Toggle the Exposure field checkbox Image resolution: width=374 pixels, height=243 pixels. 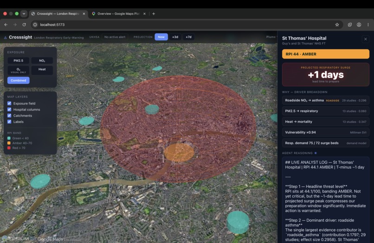9,103
